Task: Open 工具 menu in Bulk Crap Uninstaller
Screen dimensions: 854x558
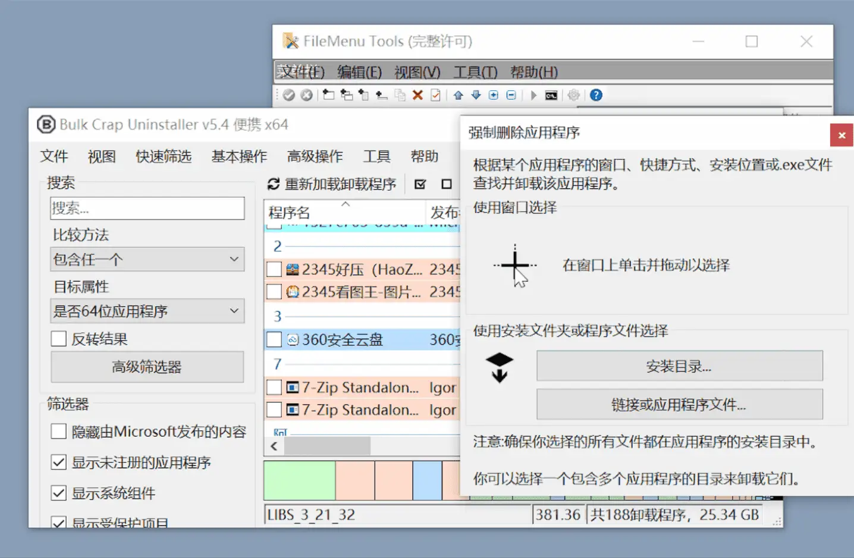Action: tap(376, 156)
